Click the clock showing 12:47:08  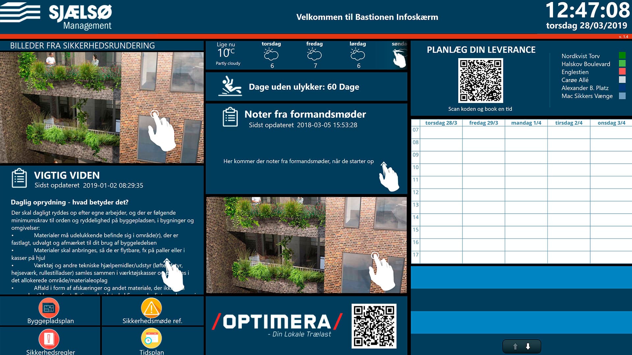pyautogui.click(x=588, y=10)
